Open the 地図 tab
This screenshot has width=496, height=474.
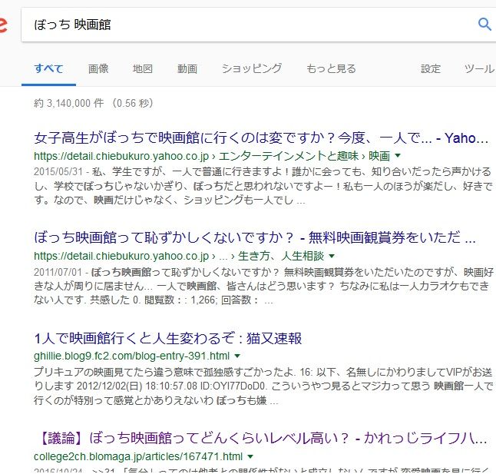click(143, 68)
